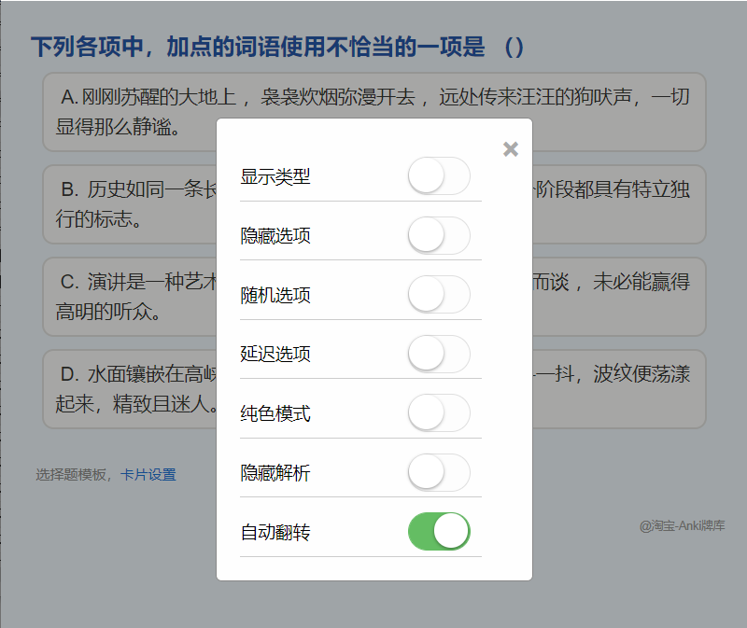Click the 选择题模板 footer text
This screenshot has width=747, height=628.
pos(71,475)
